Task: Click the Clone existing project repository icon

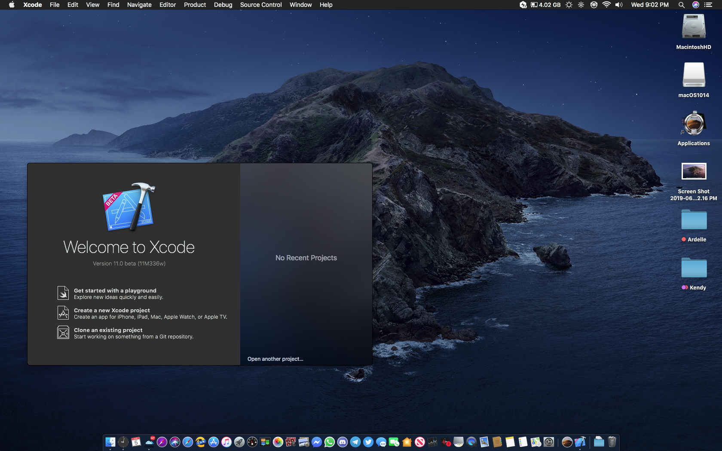Action: point(63,332)
